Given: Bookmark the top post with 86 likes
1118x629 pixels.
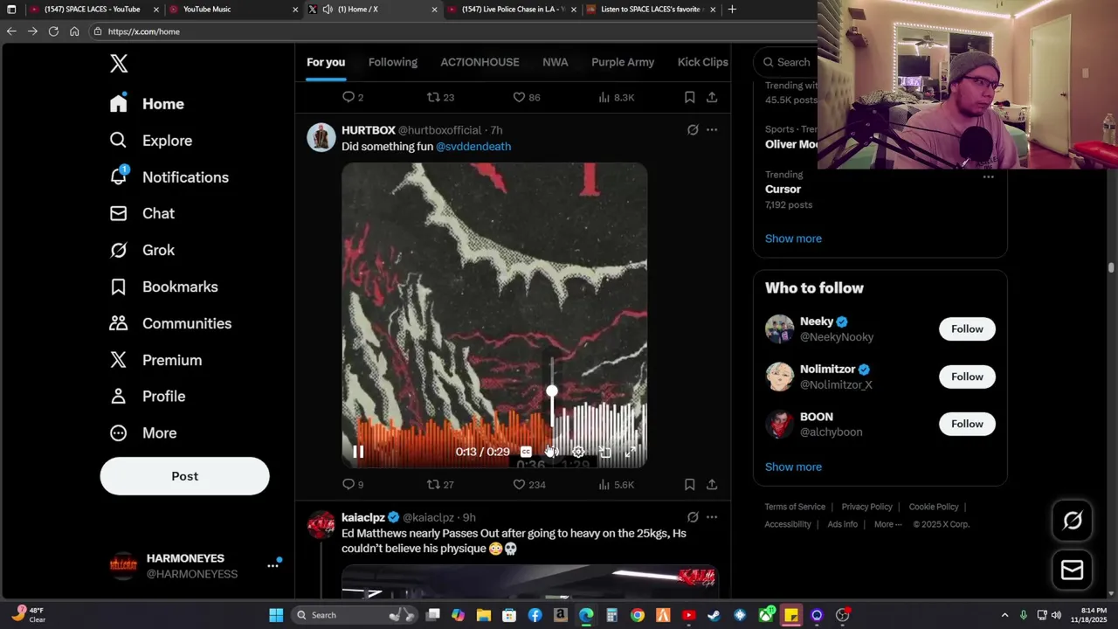Looking at the screenshot, I should (x=689, y=97).
